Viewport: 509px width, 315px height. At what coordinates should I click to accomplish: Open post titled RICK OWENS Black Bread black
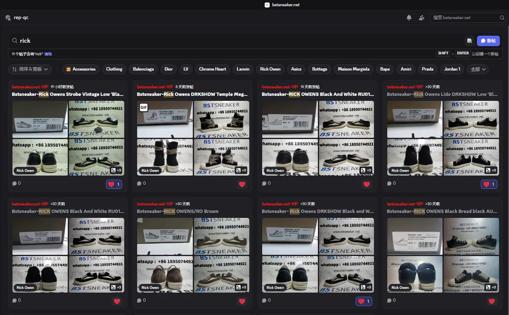pyautogui.click(x=442, y=211)
